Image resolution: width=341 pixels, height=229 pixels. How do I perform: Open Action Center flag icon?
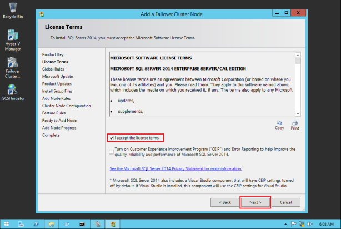click(x=294, y=224)
